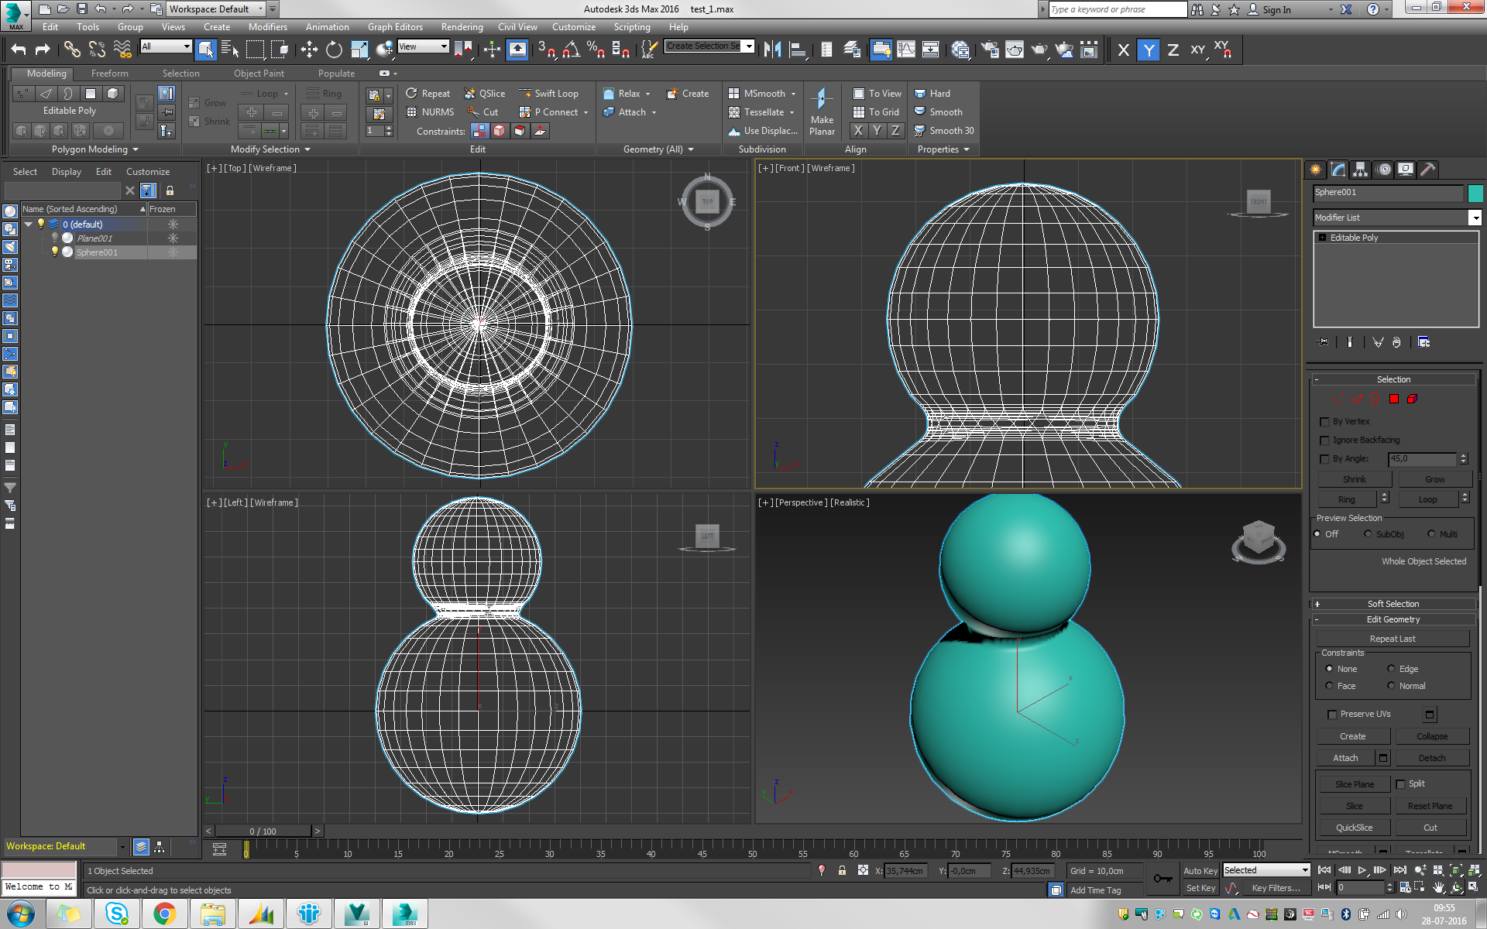Activate the Select and Link tool
Image resolution: width=1487 pixels, height=929 pixels.
72,50
